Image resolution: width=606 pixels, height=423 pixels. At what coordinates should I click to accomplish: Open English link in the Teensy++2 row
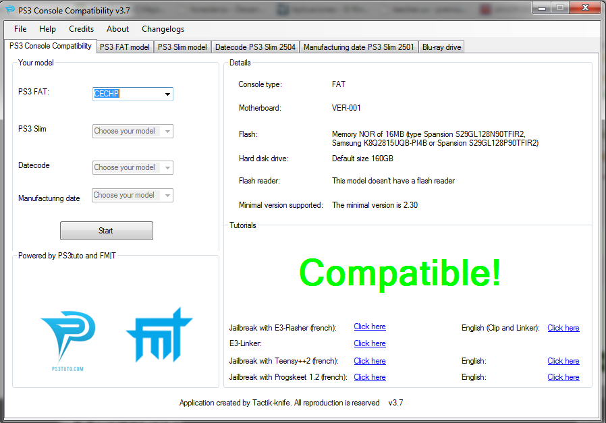click(x=563, y=361)
